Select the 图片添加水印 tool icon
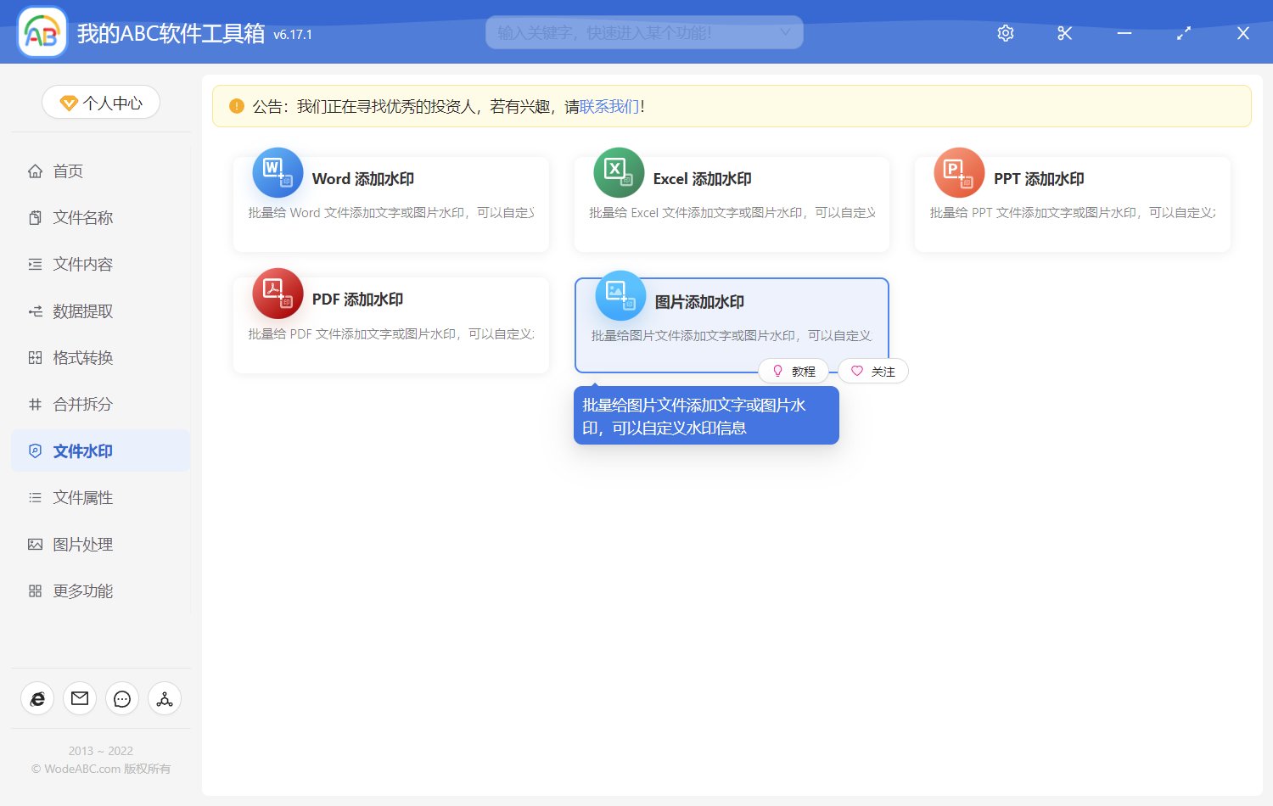 point(620,295)
